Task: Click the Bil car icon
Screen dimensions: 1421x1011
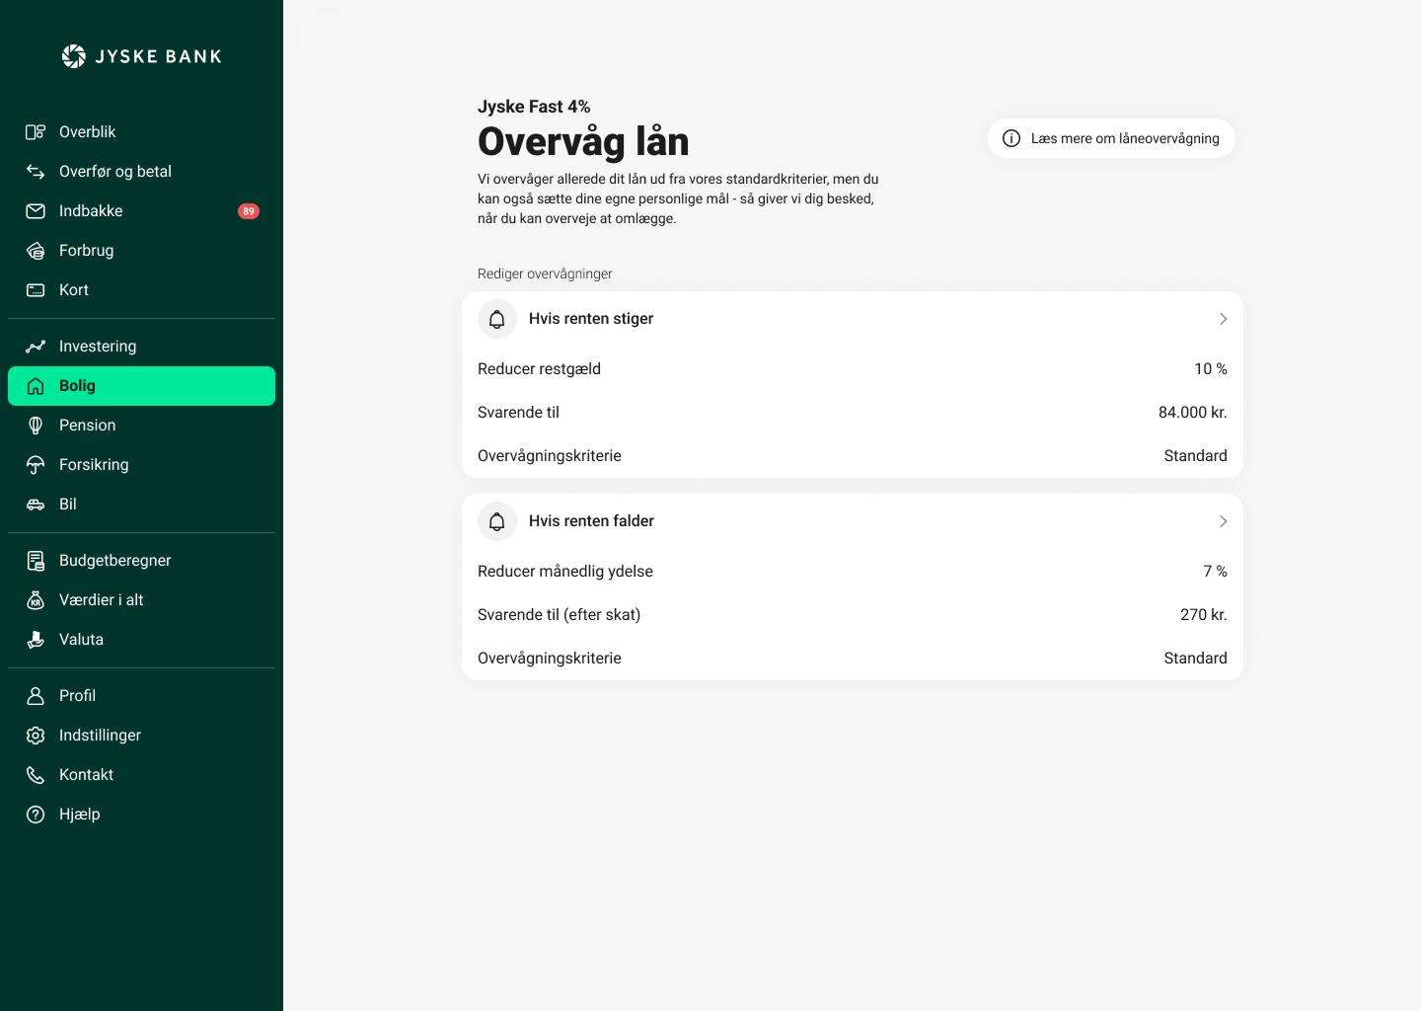Action: point(36,505)
